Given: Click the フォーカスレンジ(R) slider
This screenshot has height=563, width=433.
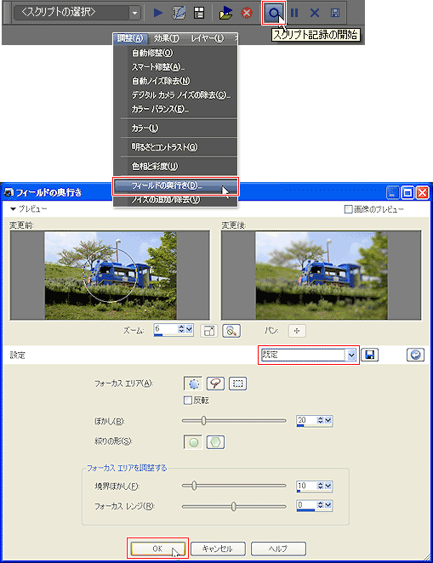Looking at the screenshot, I should [234, 506].
